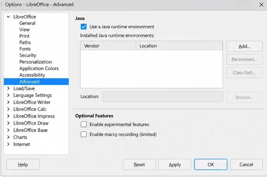Expand the Internet node
This screenshot has height=177, width=267.
tap(8, 144)
